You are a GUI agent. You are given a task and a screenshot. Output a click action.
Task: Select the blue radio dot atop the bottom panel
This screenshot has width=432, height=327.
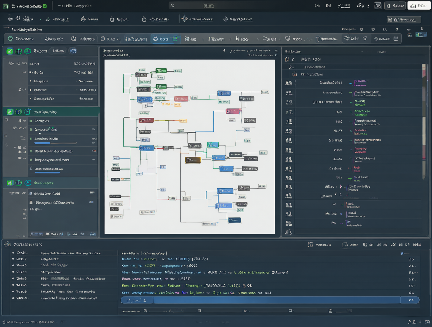402,253
